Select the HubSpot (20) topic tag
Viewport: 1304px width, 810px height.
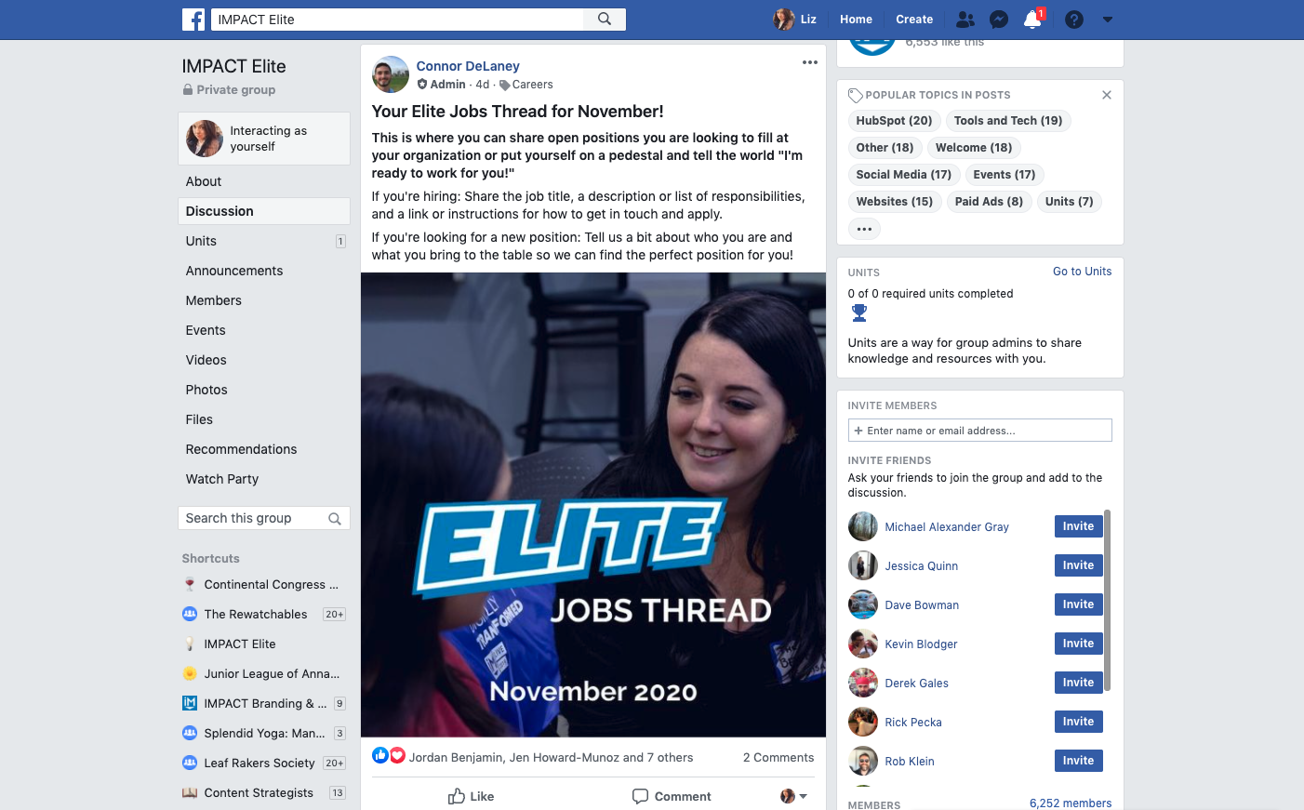pos(894,121)
